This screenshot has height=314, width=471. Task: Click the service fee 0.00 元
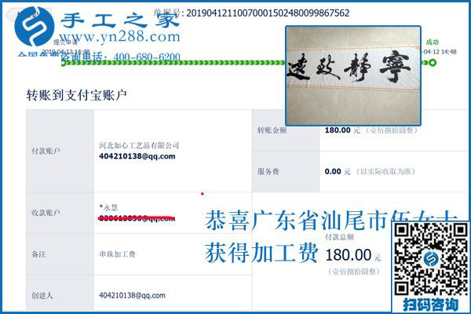click(338, 172)
